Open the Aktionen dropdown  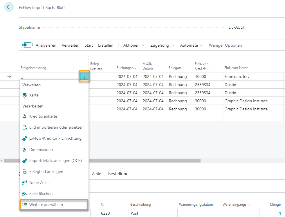[x=134, y=45]
